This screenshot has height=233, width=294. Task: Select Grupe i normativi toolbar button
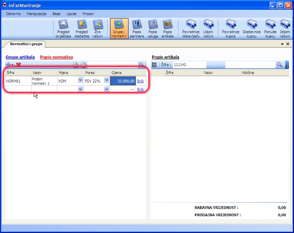pyautogui.click(x=119, y=29)
